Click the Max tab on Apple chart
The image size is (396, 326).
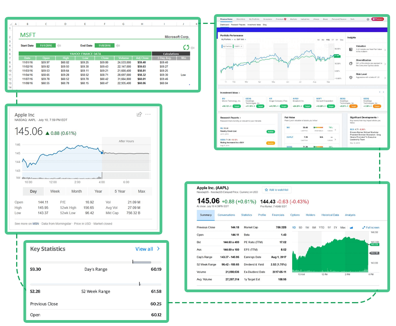[142, 191]
